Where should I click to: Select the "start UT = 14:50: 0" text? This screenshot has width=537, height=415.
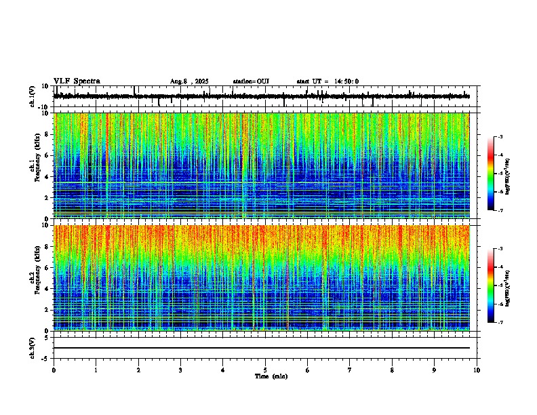pos(327,81)
